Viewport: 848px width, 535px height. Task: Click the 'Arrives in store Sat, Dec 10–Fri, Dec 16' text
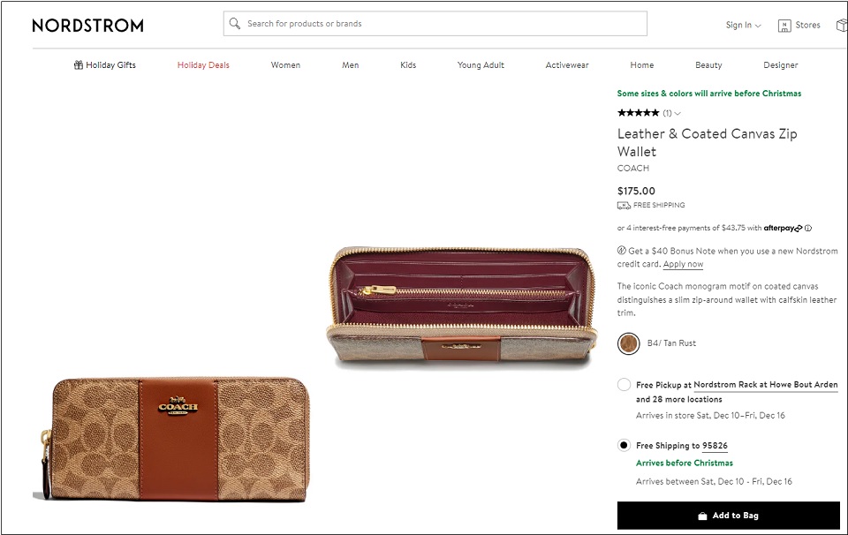(x=710, y=416)
